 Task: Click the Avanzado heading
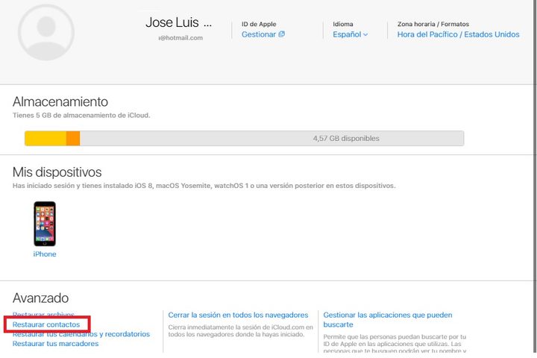pyautogui.click(x=40, y=298)
